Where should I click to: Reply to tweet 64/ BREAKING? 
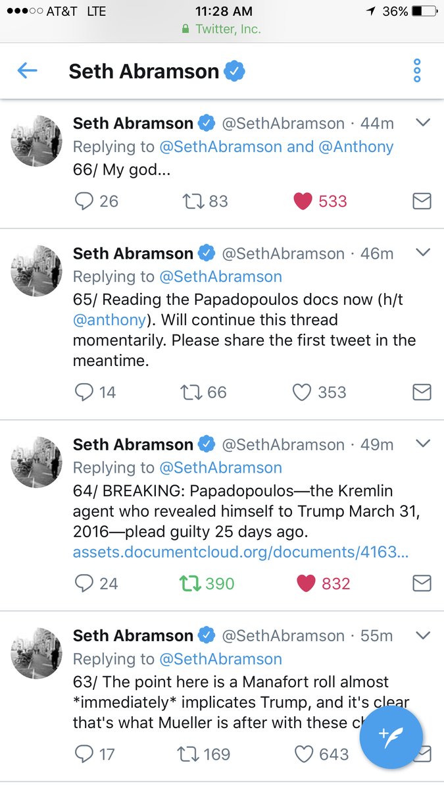(x=84, y=583)
